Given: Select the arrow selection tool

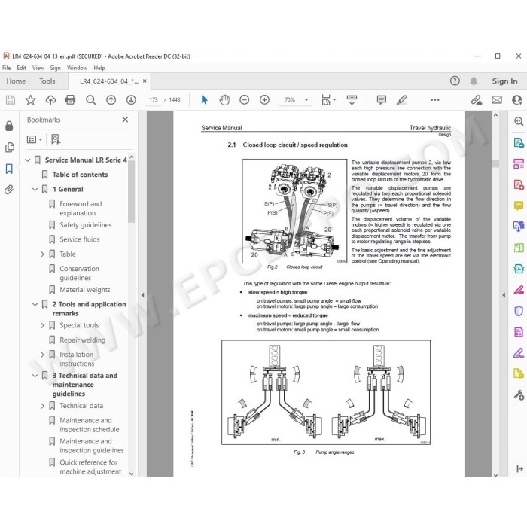Looking at the screenshot, I should (204, 100).
